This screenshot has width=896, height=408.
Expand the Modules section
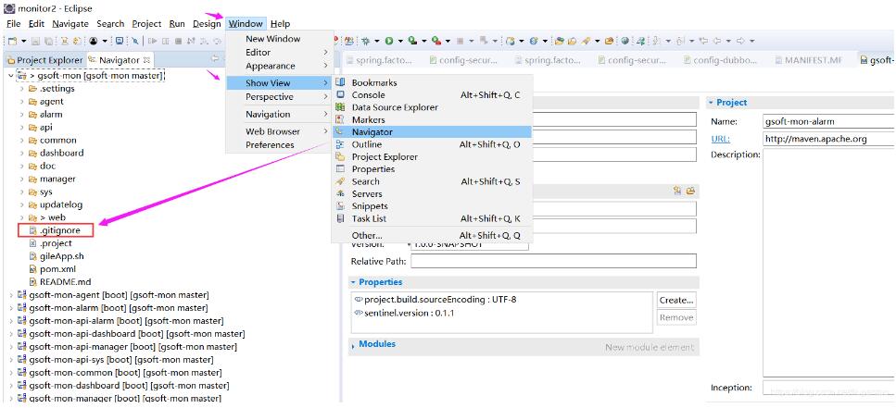click(x=354, y=345)
